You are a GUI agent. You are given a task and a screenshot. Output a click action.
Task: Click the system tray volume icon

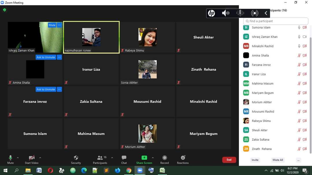[x=282, y=170]
